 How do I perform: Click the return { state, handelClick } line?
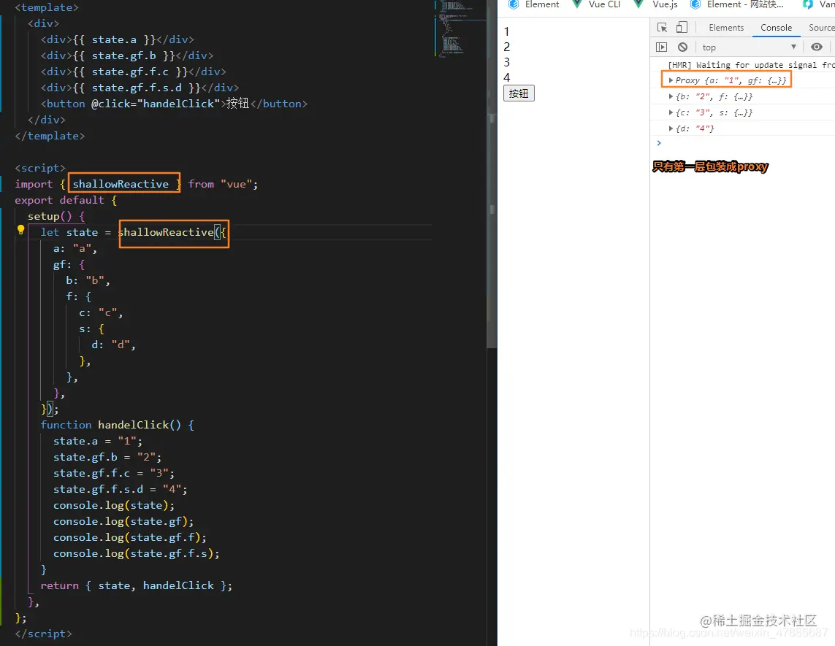137,585
